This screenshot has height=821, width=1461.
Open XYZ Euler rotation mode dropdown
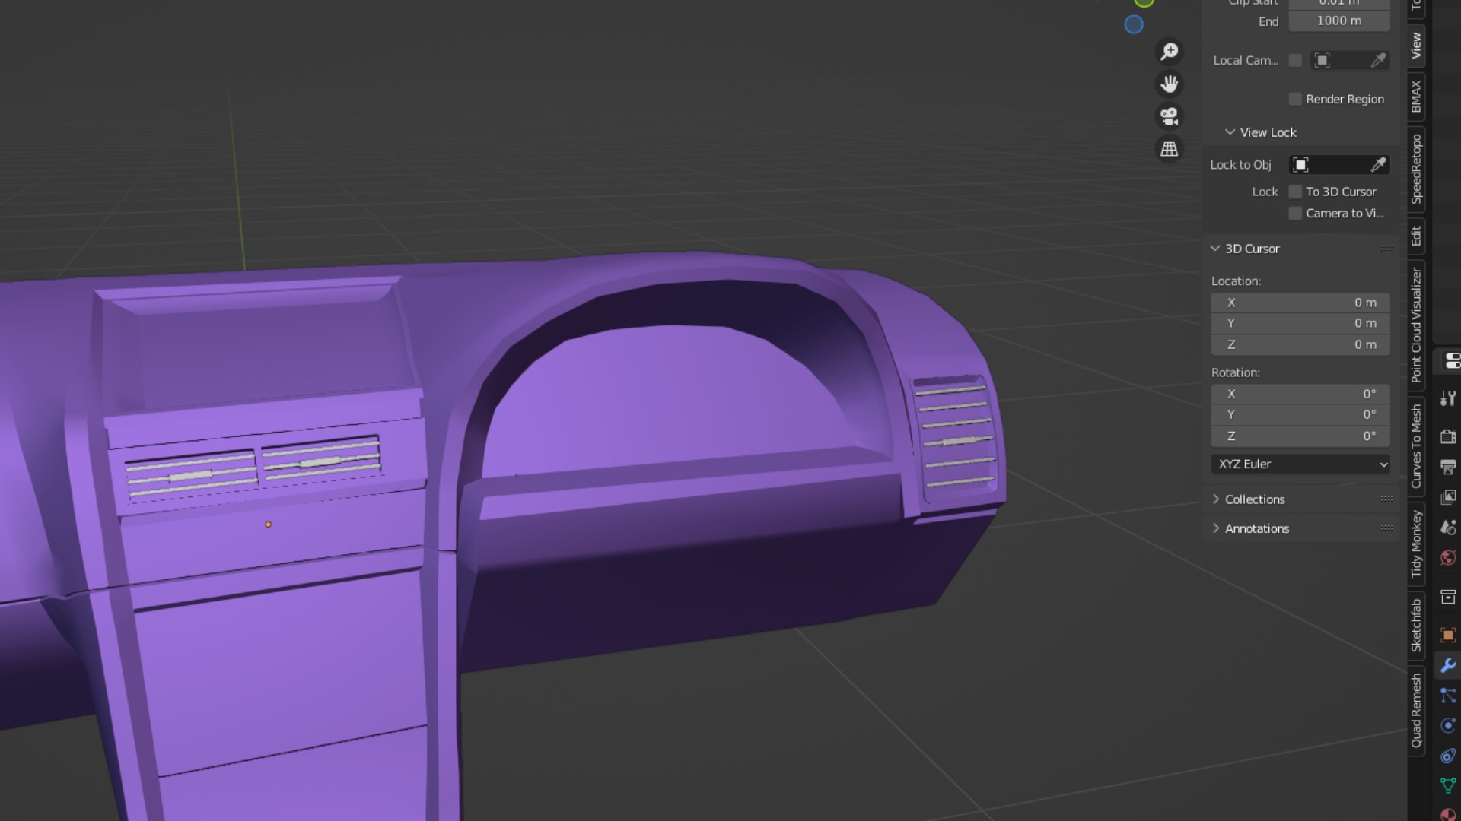[1300, 464]
